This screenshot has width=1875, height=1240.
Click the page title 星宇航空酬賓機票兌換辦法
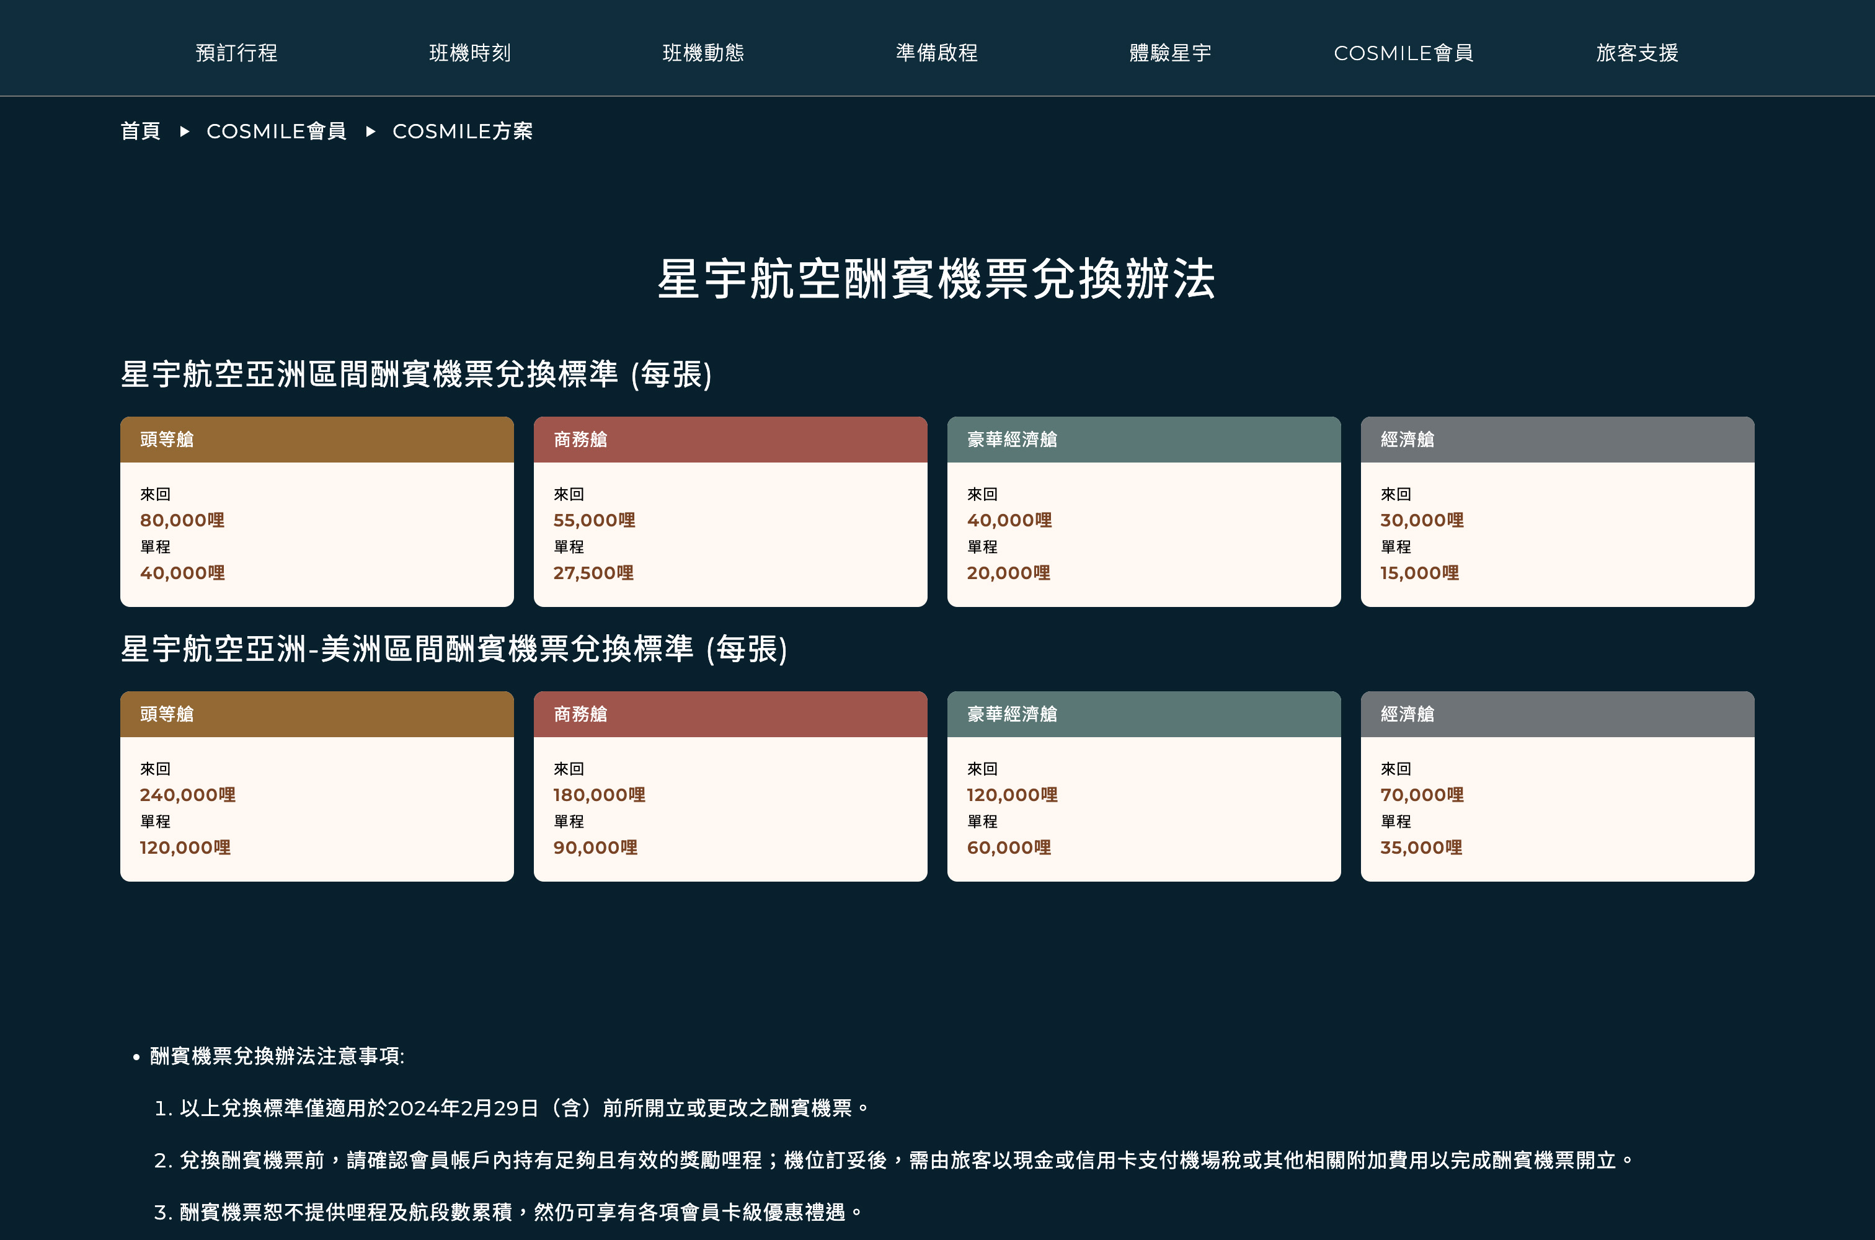pos(937,278)
